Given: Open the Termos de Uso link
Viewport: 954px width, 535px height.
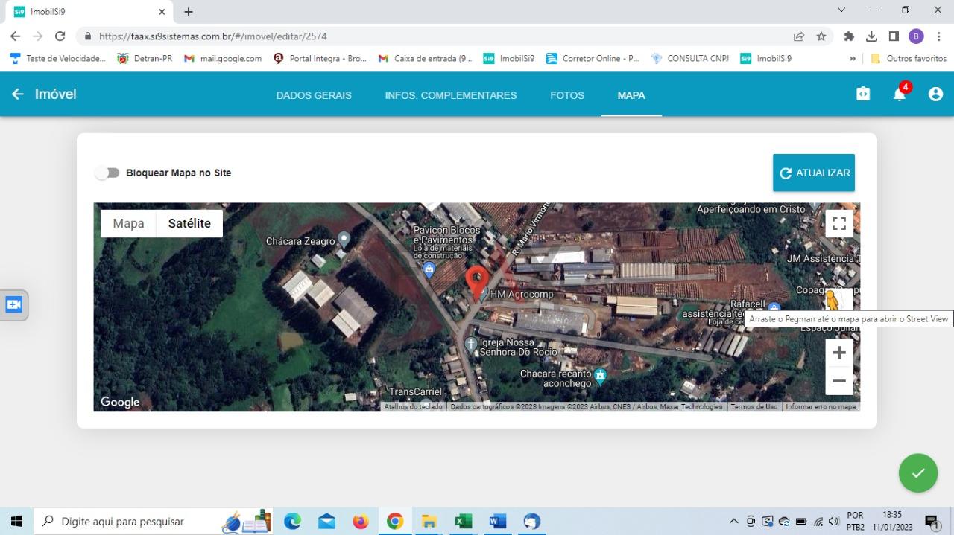Looking at the screenshot, I should tap(754, 406).
